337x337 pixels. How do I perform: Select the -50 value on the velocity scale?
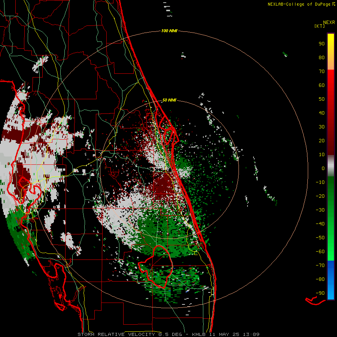click(x=320, y=238)
